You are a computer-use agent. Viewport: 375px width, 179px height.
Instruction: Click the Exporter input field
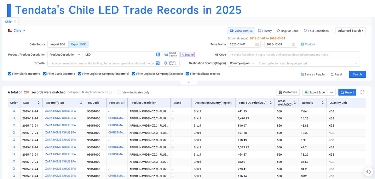tap(101, 63)
